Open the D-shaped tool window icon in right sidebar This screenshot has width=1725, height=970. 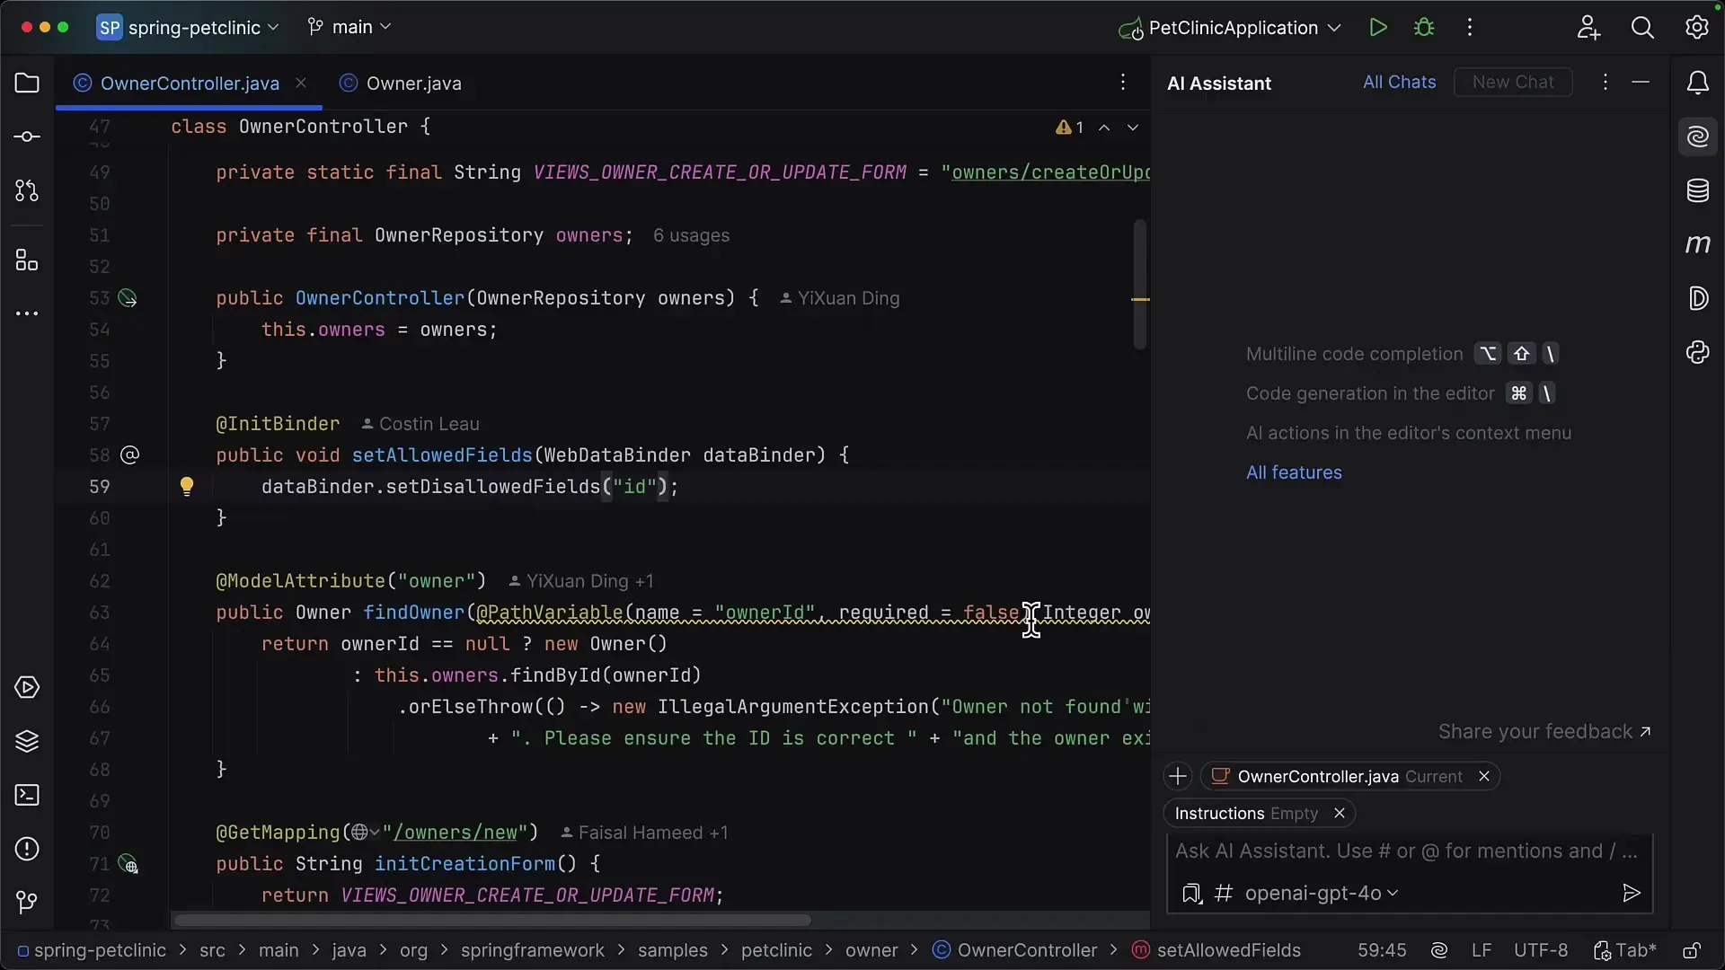[1697, 298]
